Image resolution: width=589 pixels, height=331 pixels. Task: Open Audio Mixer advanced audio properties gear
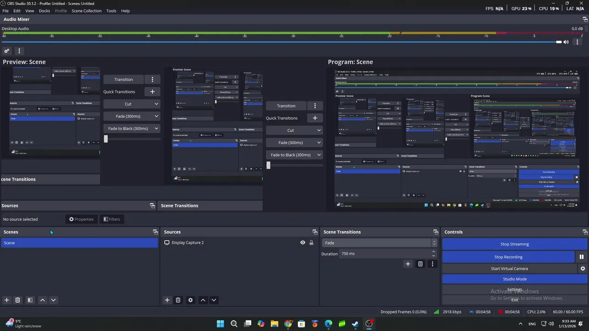coord(6,51)
